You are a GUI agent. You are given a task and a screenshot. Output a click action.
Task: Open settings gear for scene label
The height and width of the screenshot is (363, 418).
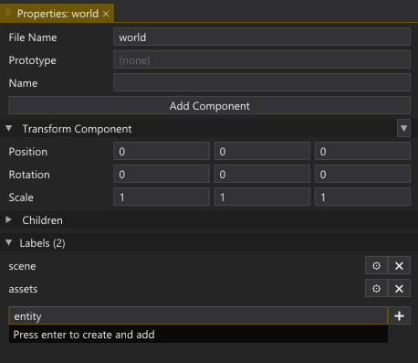[x=376, y=266]
